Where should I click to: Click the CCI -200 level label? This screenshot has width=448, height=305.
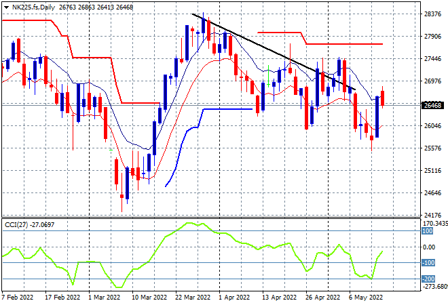tap(428, 279)
